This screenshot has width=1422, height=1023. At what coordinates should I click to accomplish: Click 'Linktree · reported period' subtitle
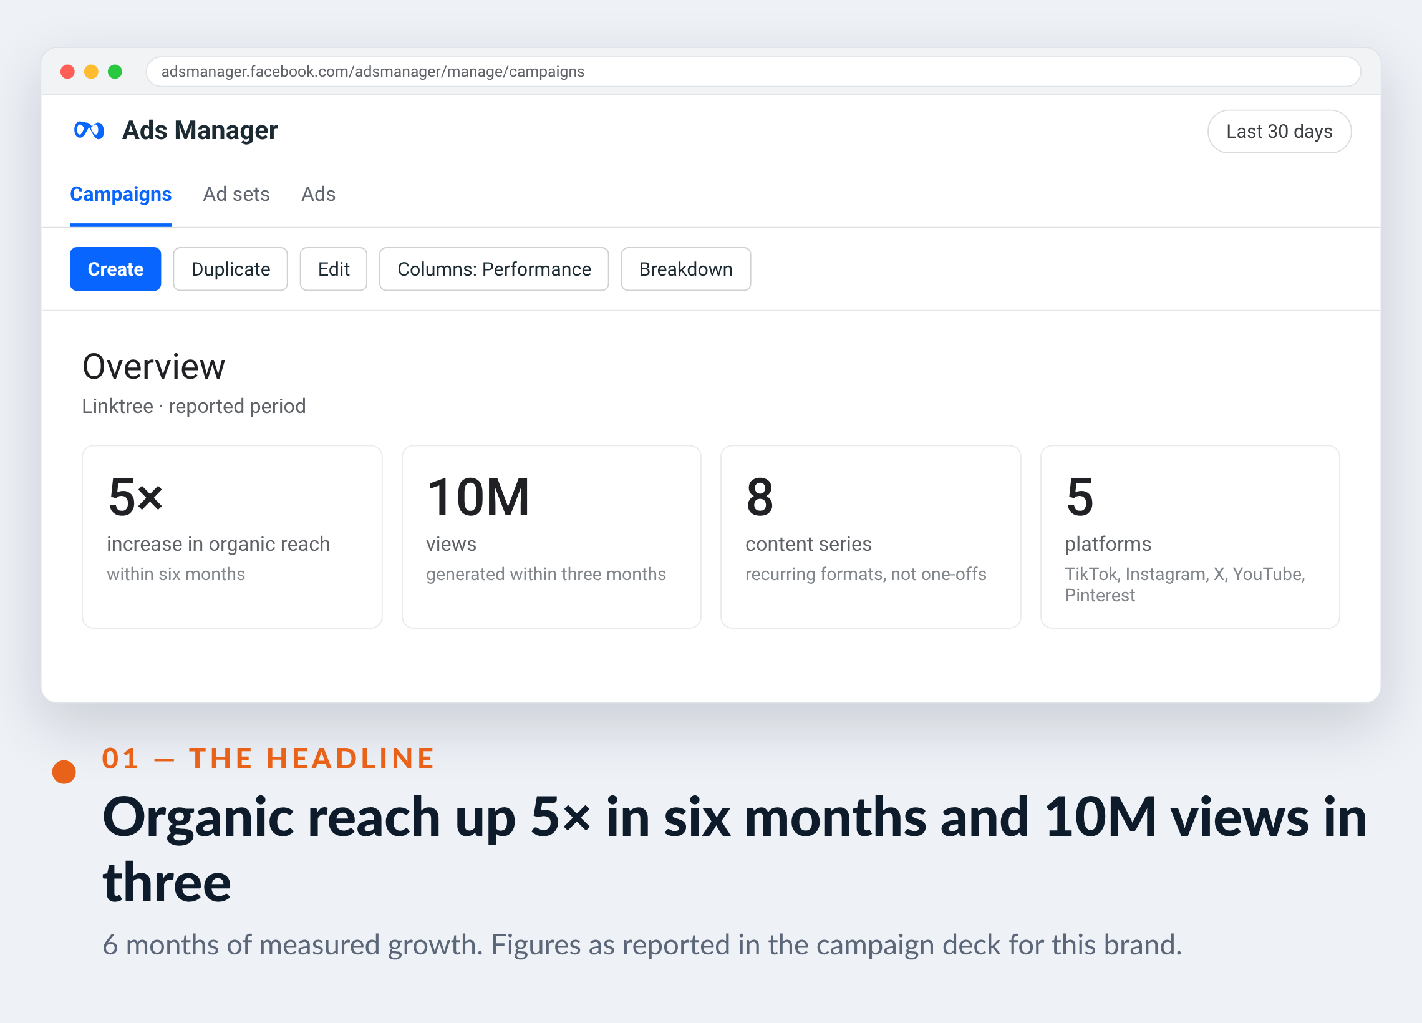194,407
